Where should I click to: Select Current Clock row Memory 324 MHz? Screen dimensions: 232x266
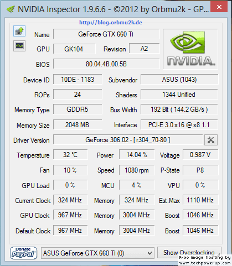tap(137, 200)
